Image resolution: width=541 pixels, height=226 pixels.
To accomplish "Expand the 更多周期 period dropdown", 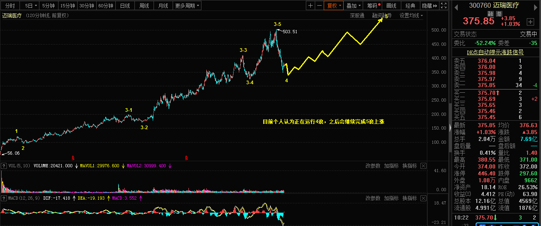I will [187, 6].
